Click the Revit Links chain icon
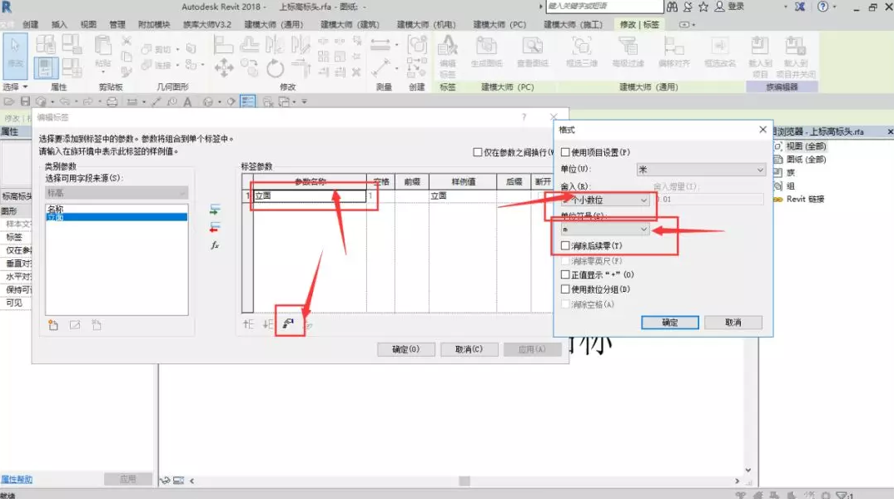 [x=780, y=199]
